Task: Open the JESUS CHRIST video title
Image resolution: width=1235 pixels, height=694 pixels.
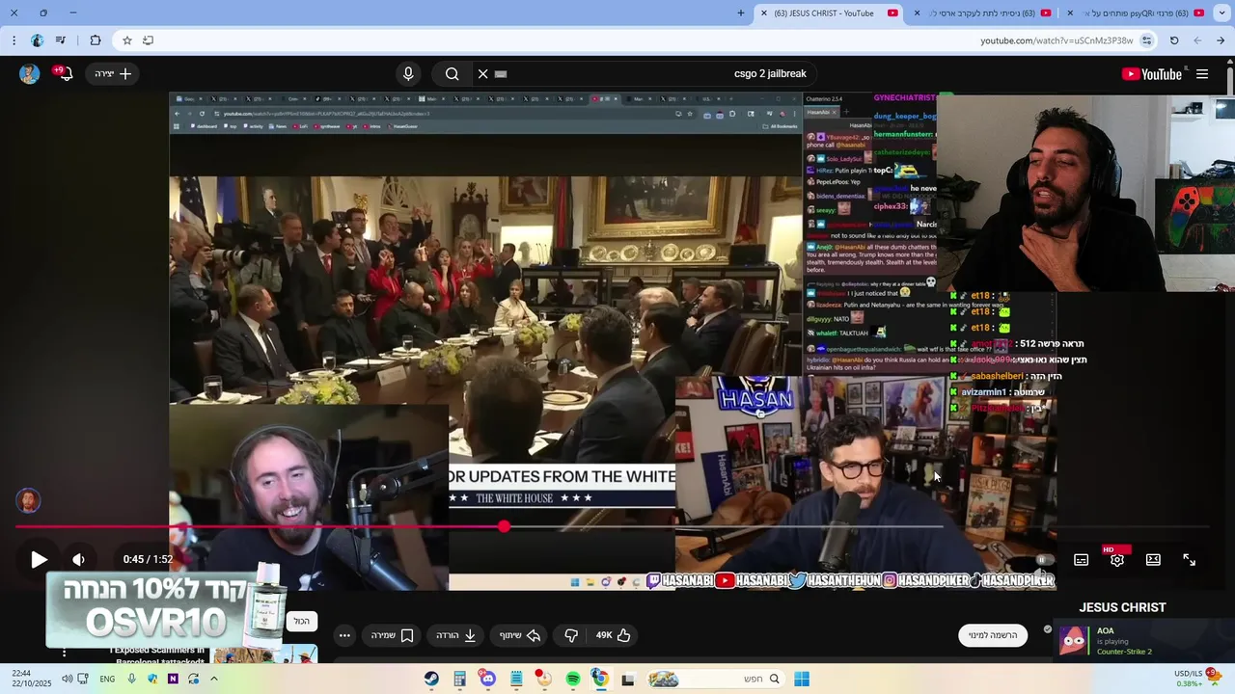Action: click(x=1122, y=607)
